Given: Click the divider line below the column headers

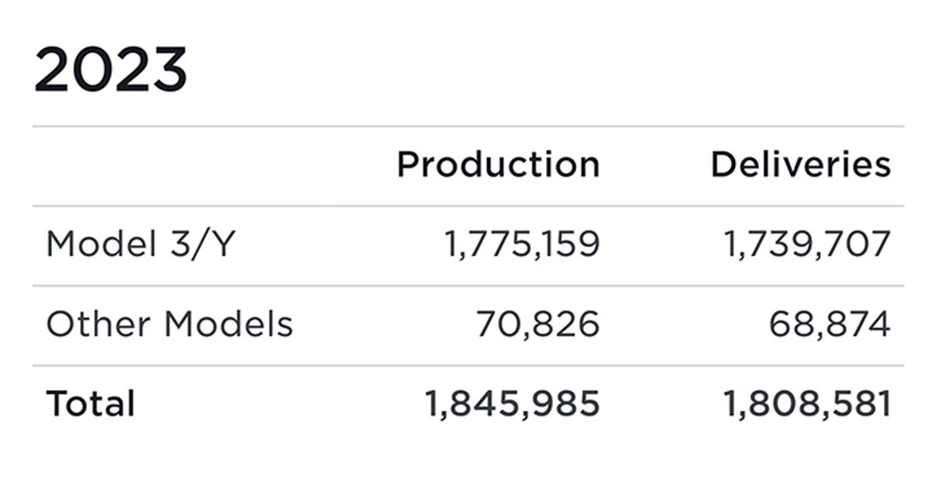Looking at the screenshot, I should click(x=468, y=206).
